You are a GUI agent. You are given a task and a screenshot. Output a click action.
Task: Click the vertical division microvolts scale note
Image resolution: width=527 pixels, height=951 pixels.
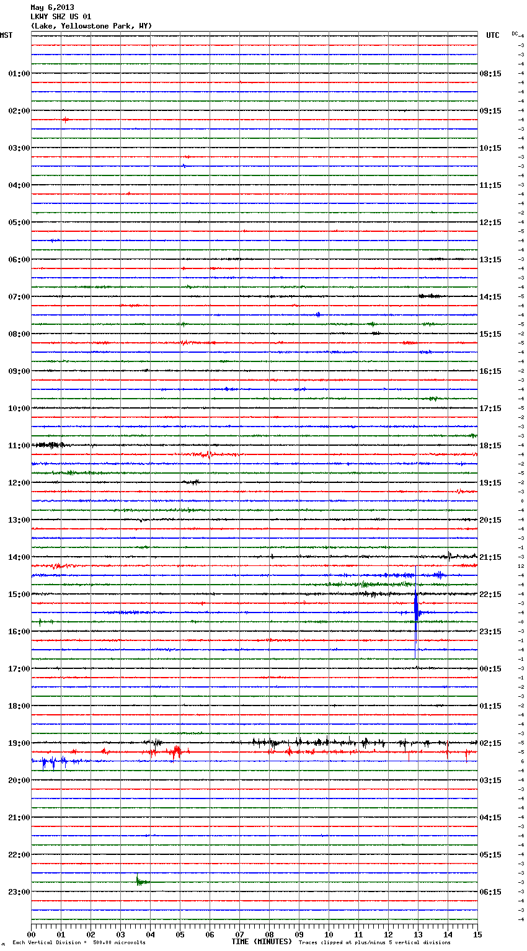point(79,942)
